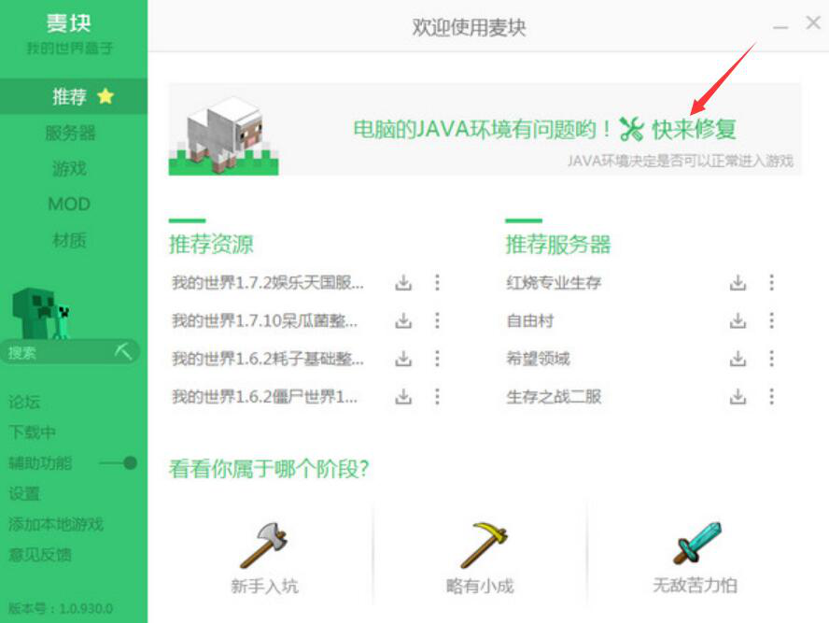This screenshot has height=623, width=829.
Task: Open more options for 我的世界1.7.2娱乐天国服
Action: click(x=437, y=282)
